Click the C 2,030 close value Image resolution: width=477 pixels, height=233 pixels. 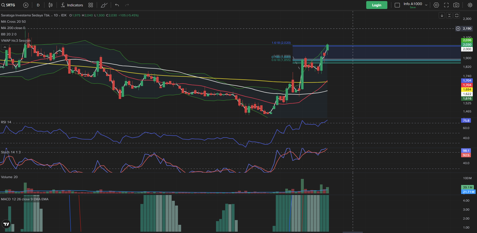point(112,15)
